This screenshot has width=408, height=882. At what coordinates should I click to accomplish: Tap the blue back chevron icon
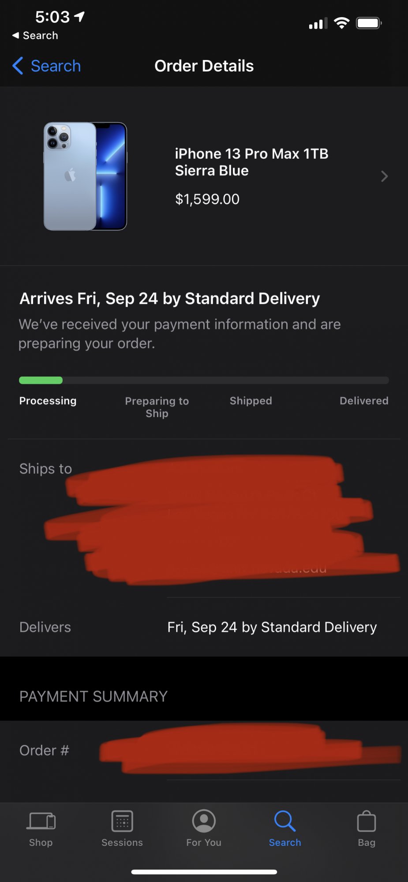(18, 66)
